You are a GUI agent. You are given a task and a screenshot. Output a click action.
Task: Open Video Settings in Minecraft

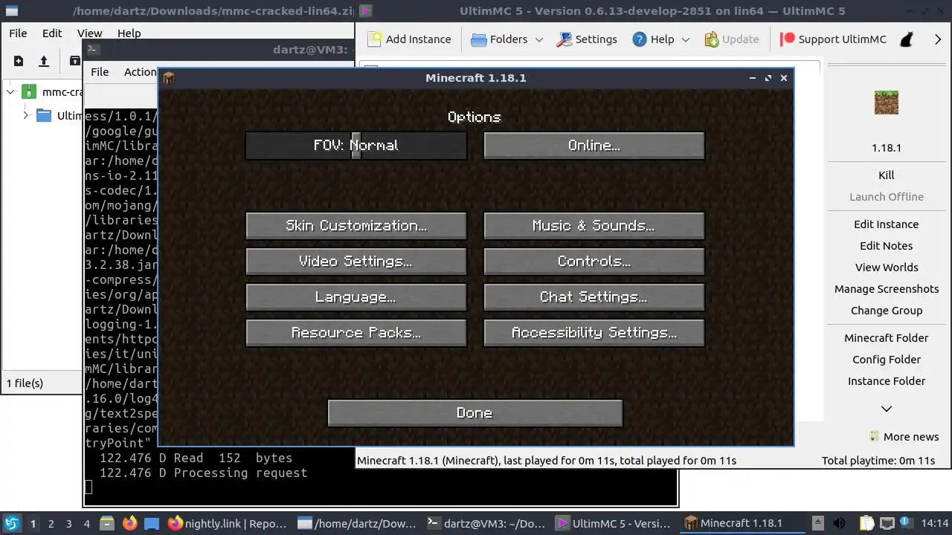(356, 262)
